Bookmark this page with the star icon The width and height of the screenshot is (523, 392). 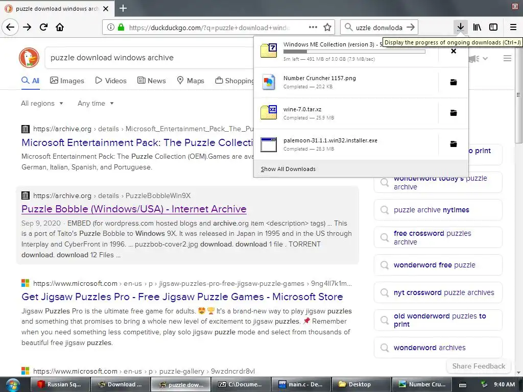pos(327,28)
